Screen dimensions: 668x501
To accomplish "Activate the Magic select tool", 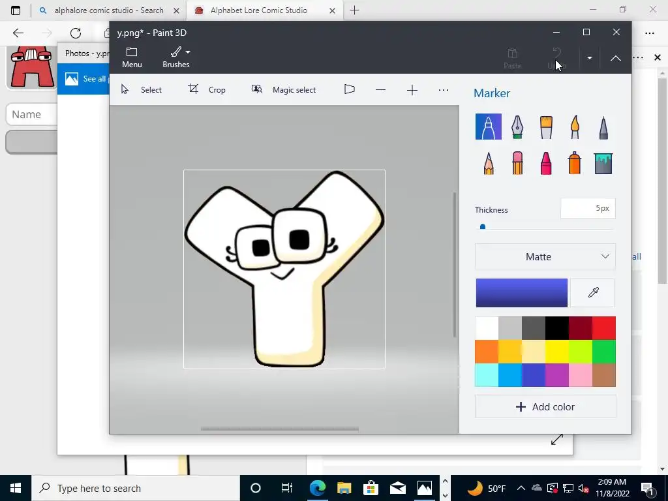I will (284, 89).
